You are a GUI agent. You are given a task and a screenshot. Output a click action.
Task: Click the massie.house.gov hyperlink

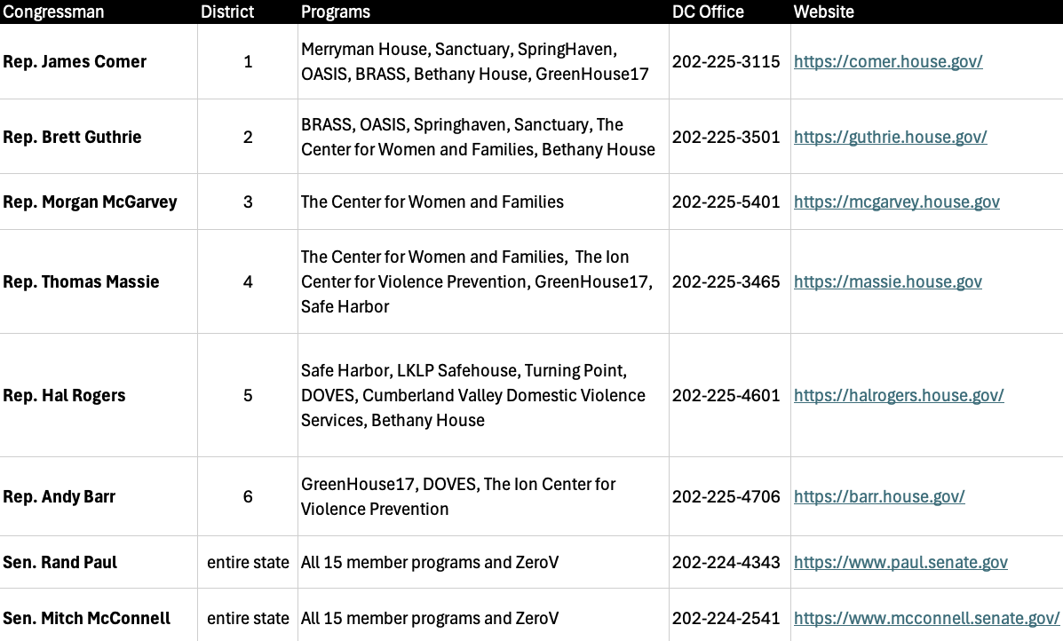pyautogui.click(x=887, y=282)
